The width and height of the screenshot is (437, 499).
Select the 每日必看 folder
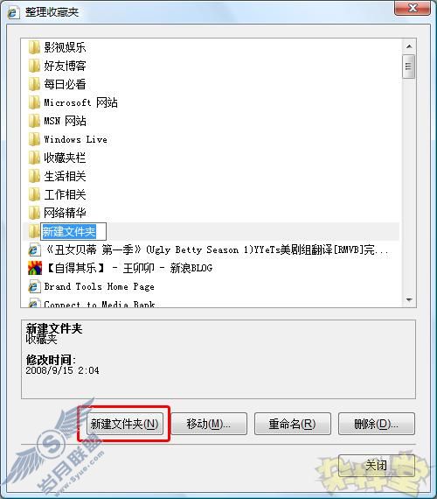pos(57,84)
